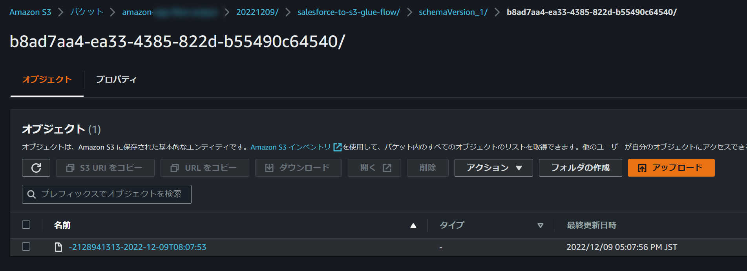Screen dimensions: 747x271
Task: Click the orange アップロード button
Action: pyautogui.click(x=671, y=168)
